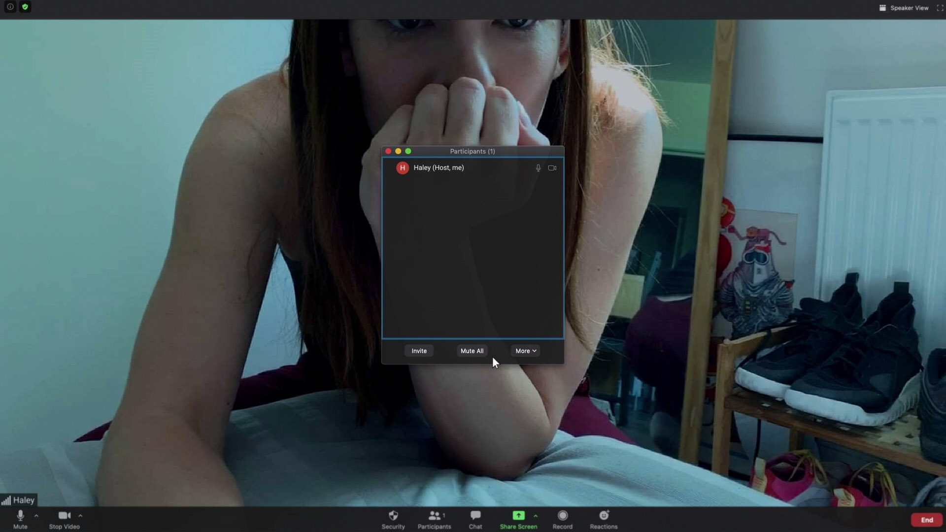Click the Participants (1) title bar
Image resolution: width=946 pixels, height=532 pixels.
pos(473,151)
